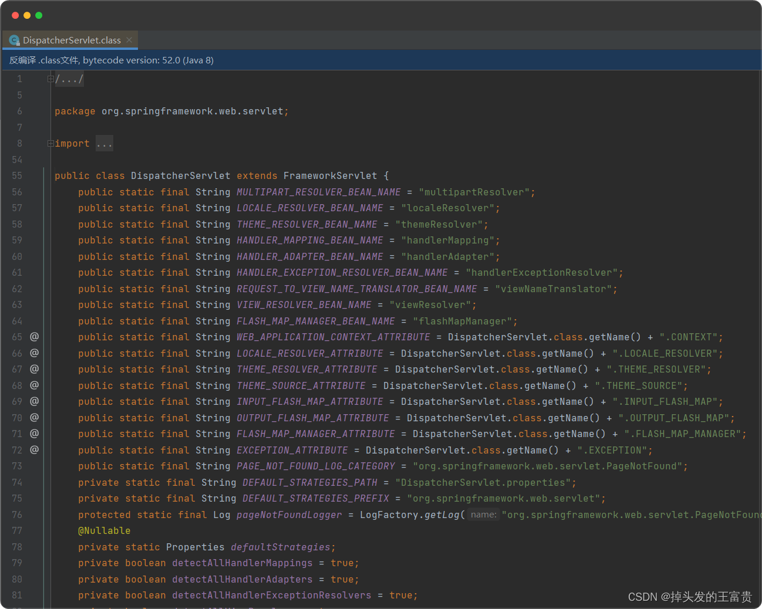Click FrameworkServlet superclass name
This screenshot has height=609, width=762.
coord(331,176)
